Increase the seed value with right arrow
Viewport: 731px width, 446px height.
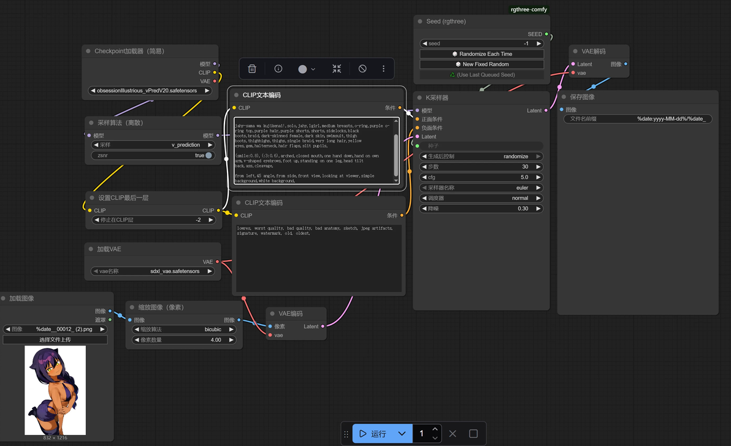point(538,44)
